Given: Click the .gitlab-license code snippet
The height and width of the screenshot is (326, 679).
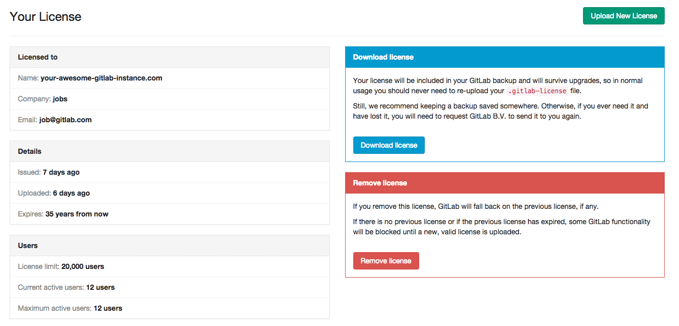Looking at the screenshot, I should click(537, 91).
